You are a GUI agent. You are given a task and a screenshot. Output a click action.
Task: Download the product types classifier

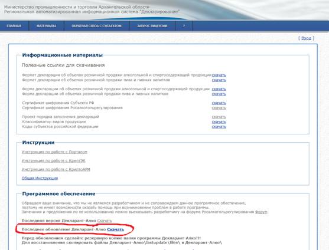(219, 122)
